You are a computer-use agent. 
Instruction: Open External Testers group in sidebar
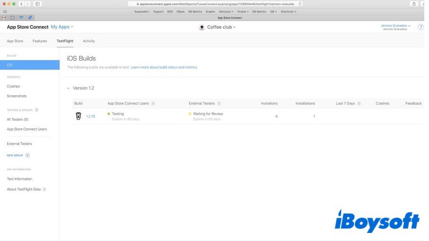click(x=19, y=143)
